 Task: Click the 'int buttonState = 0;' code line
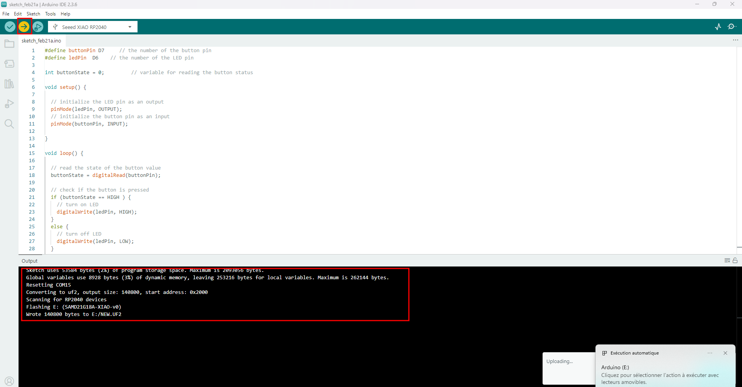[x=75, y=73]
